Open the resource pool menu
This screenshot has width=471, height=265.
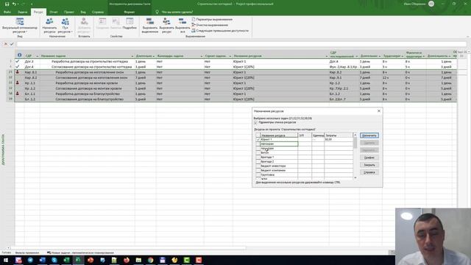click(x=65, y=25)
